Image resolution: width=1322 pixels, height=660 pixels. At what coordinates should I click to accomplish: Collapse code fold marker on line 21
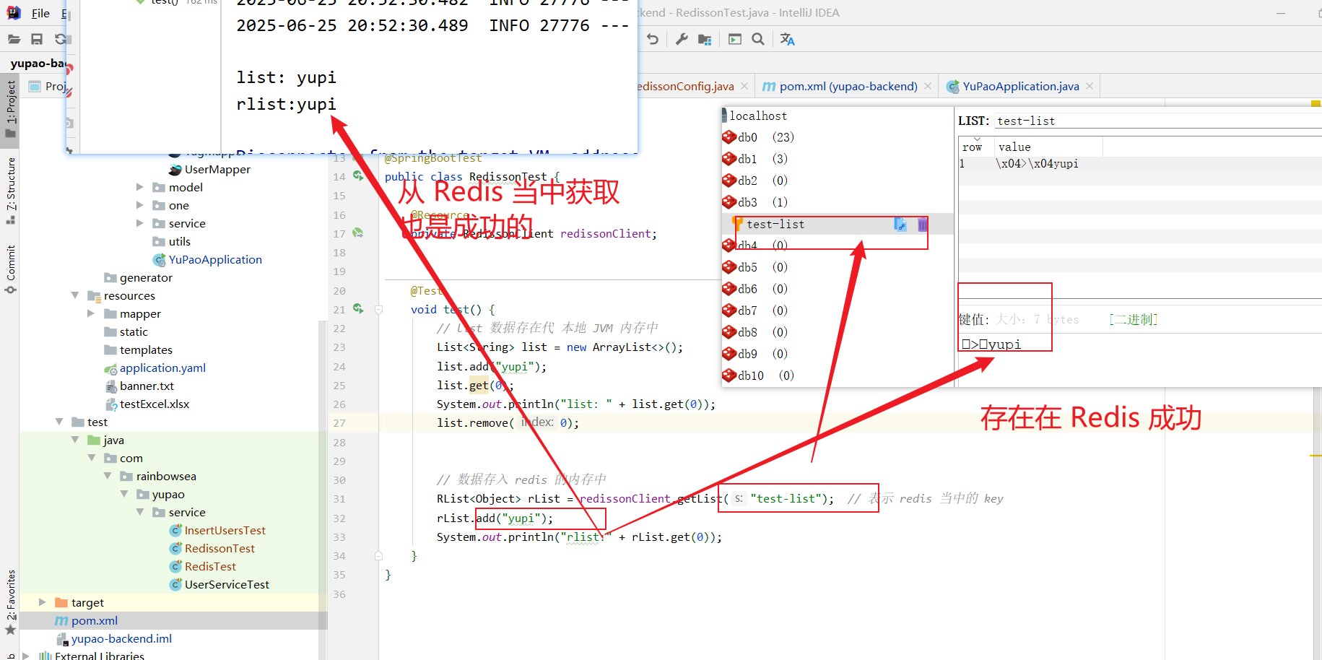click(378, 310)
